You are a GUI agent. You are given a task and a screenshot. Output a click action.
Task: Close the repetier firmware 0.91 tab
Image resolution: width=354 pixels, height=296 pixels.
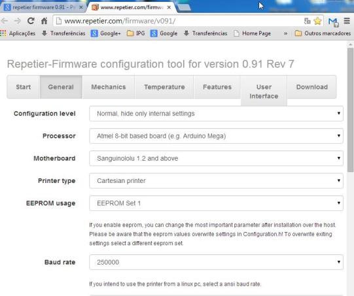[81, 7]
